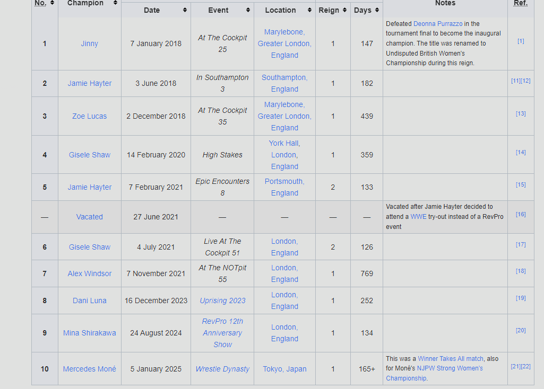The image size is (544, 389).
Task: Sort by Days using header arrows
Action: 377,10
